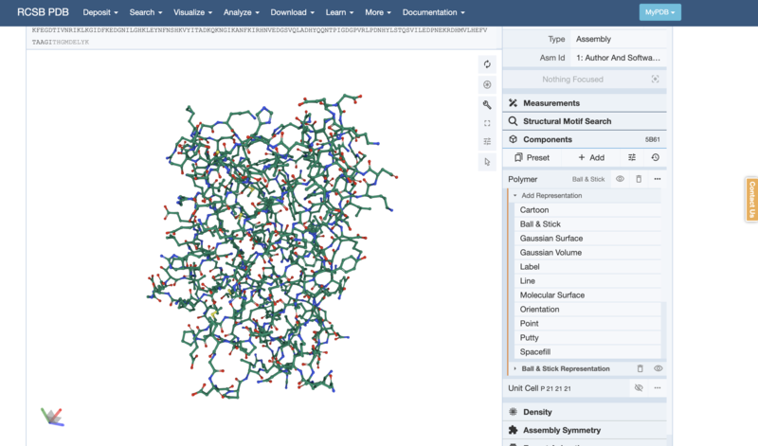Click the Contact Us side tab

[x=751, y=200]
